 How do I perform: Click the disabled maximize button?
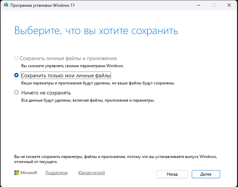click(214, 5)
